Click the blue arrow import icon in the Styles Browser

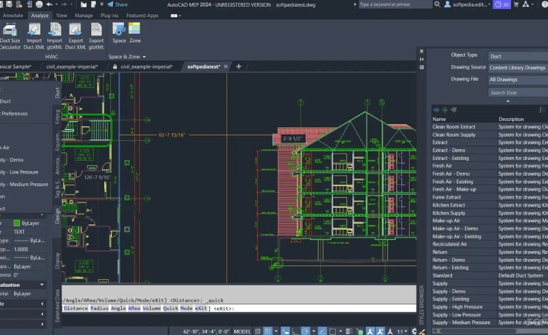coord(436,110)
